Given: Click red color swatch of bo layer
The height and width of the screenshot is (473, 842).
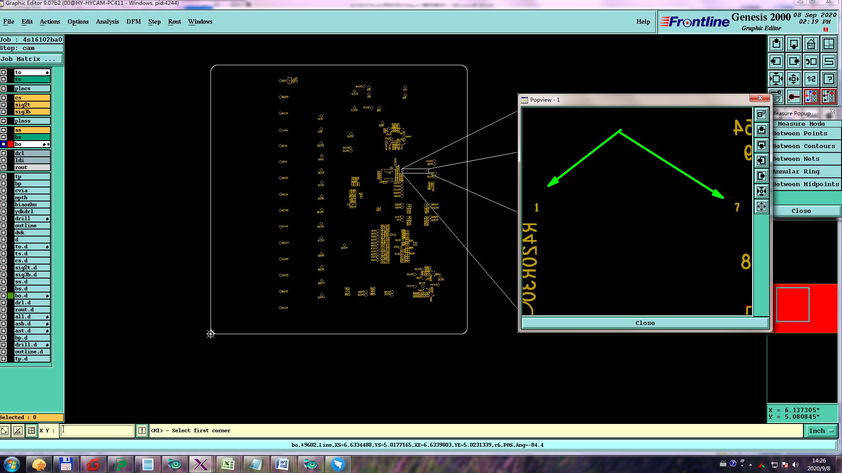Looking at the screenshot, I should pyautogui.click(x=10, y=144).
